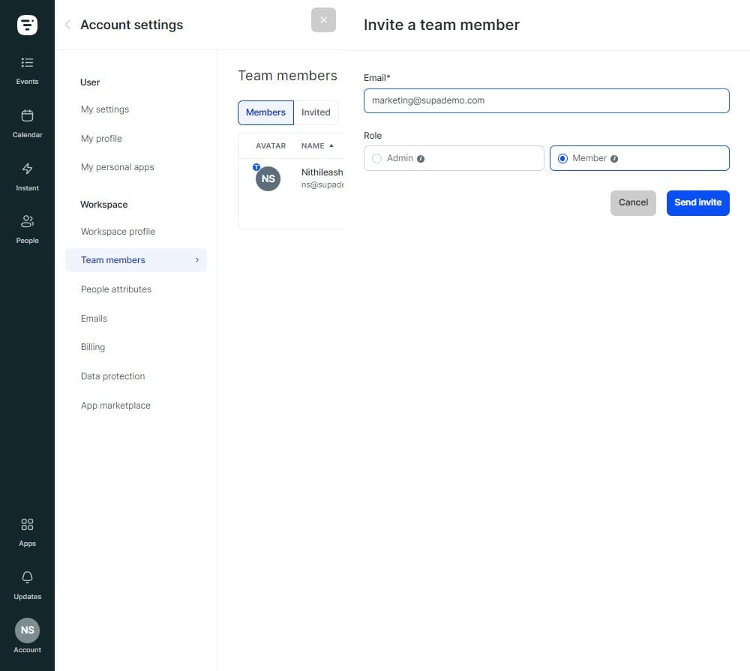Open the Calendar sidebar icon
The width and height of the screenshot is (750, 671).
tap(27, 121)
